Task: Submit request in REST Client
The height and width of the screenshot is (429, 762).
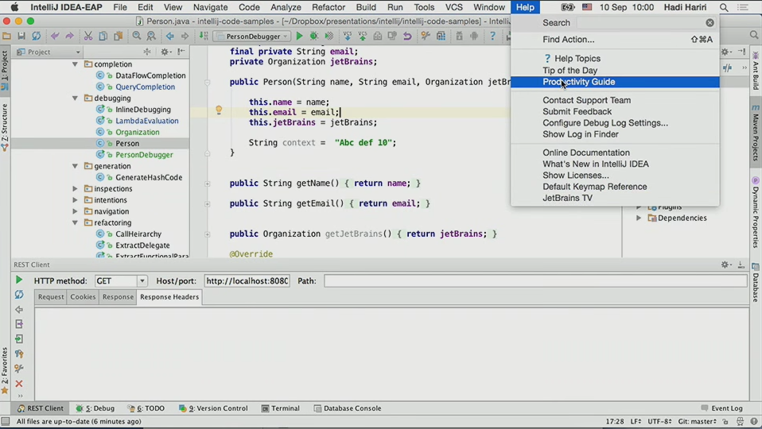Action: point(19,280)
